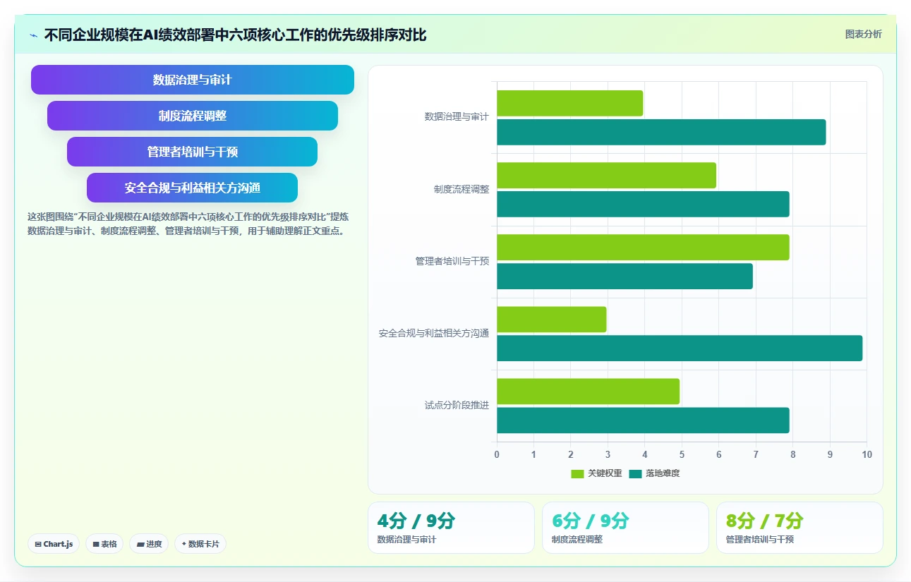
Task: Click 落地难度 bar for 安全合规与利益相关方沟通
Action: click(x=680, y=348)
